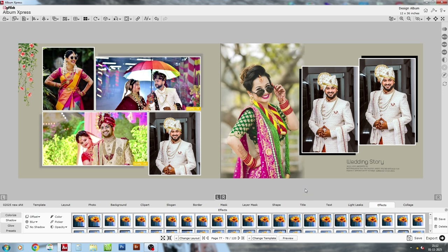Open the page view layout dropdown

[392, 19]
